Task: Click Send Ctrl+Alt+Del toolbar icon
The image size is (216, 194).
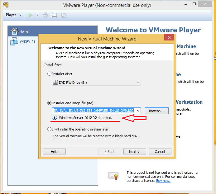Action: pyautogui.click(x=45, y=15)
